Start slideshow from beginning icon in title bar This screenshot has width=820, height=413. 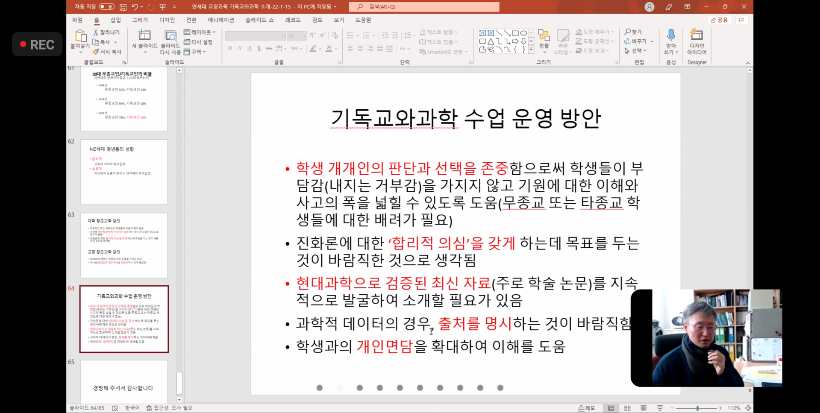pos(162,7)
